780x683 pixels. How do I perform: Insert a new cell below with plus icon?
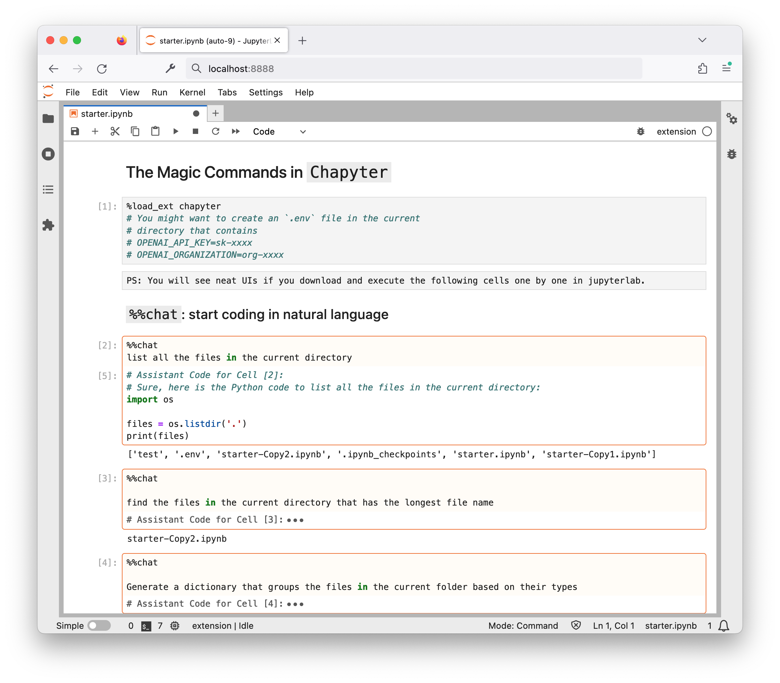95,132
